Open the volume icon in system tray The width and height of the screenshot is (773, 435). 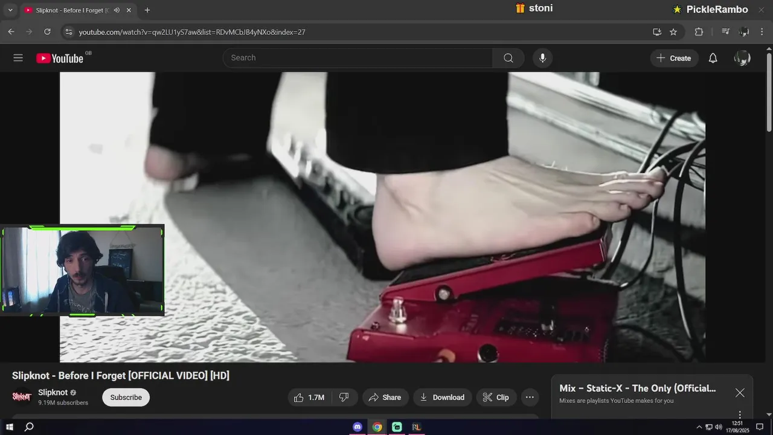(x=719, y=427)
